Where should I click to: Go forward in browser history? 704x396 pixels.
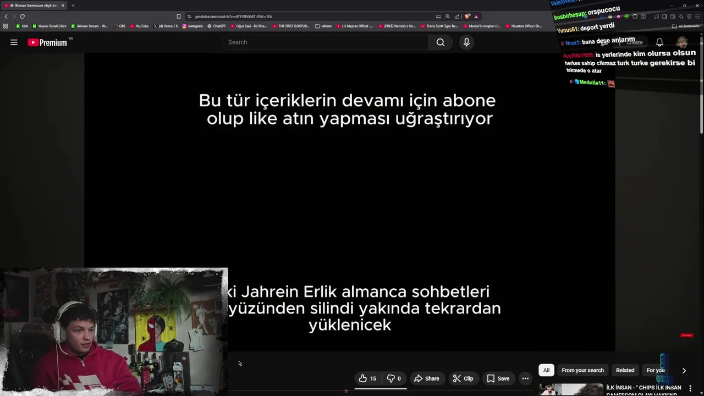[x=14, y=16]
